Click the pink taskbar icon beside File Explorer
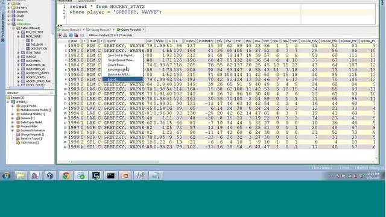The width and height of the screenshot is (386, 217). 35,175
